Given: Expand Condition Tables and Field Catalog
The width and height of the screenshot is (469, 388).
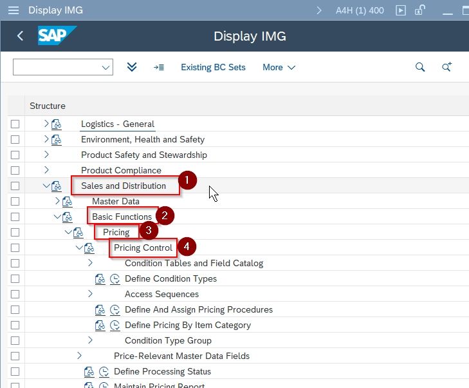Looking at the screenshot, I should 90,263.
